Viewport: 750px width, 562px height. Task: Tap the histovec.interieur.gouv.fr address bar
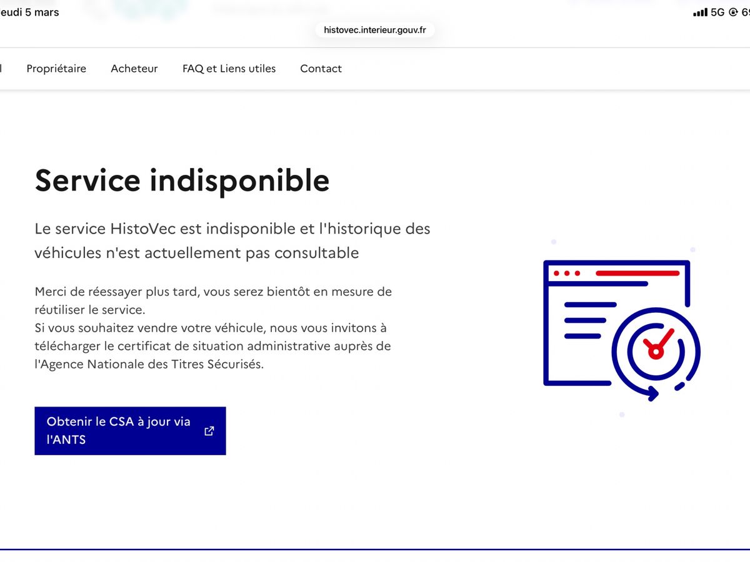[x=375, y=29]
